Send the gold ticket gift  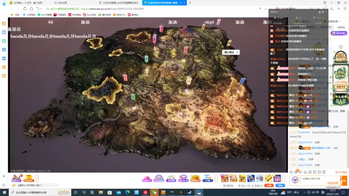pyautogui.click(x=268, y=178)
